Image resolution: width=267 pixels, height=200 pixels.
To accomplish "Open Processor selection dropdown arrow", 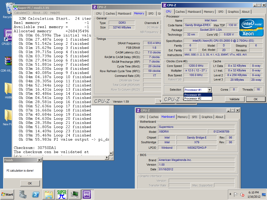I will [209, 90].
